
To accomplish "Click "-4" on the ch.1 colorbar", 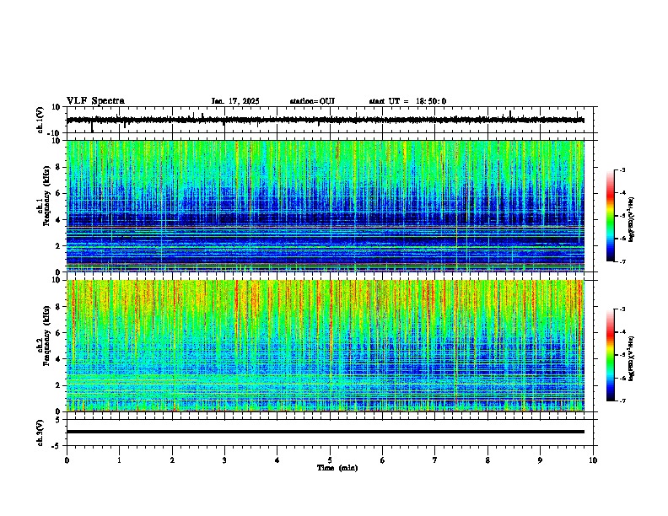I will 622,193.
